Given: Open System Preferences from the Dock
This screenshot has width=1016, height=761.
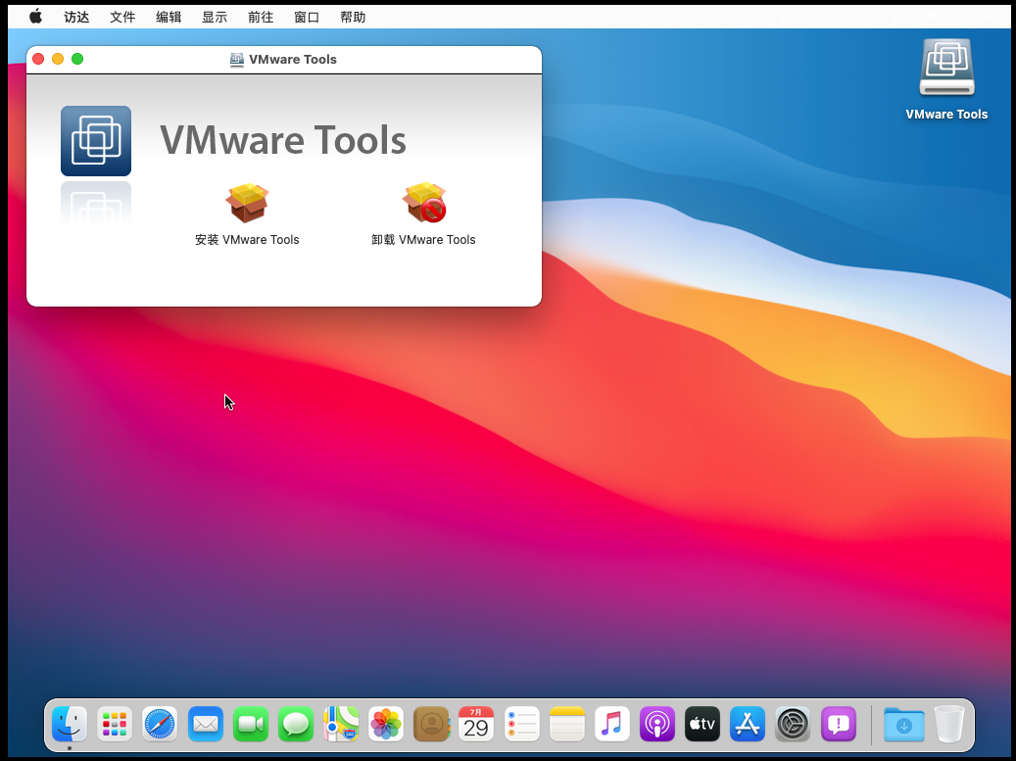Looking at the screenshot, I should coord(793,724).
